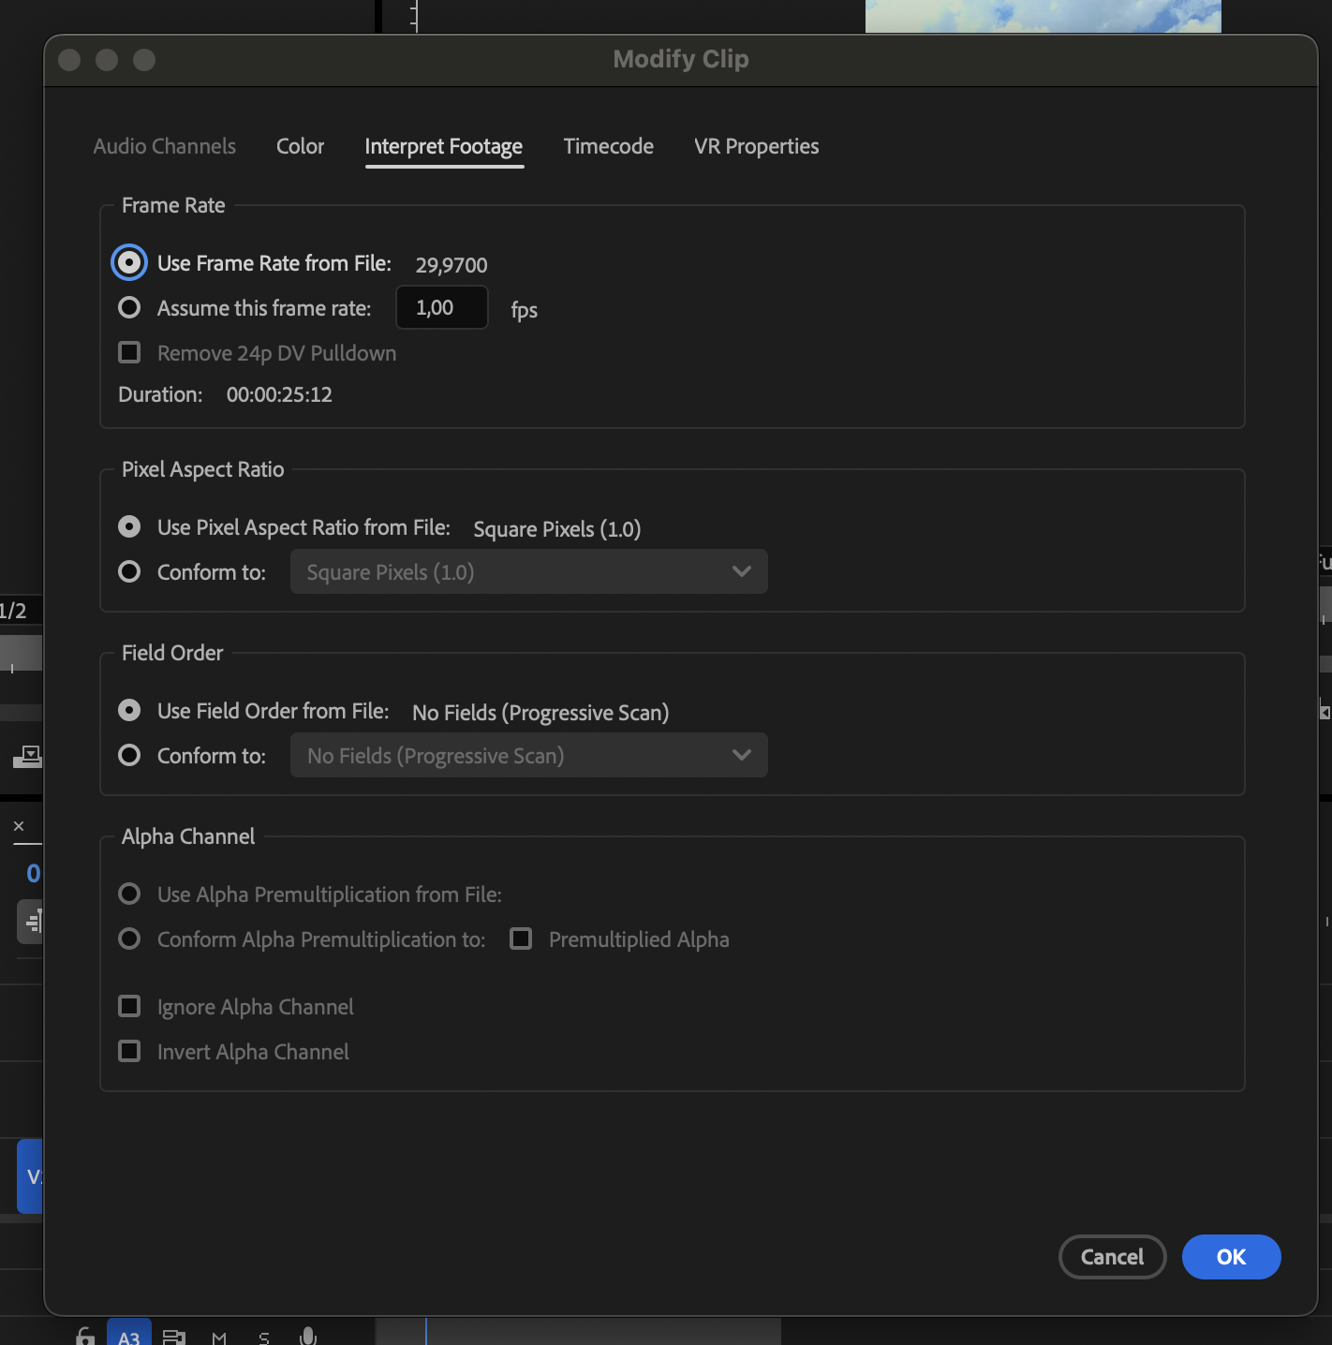This screenshot has height=1345, width=1332.
Task: Click the voice-over record microphone icon
Action: click(x=307, y=1338)
